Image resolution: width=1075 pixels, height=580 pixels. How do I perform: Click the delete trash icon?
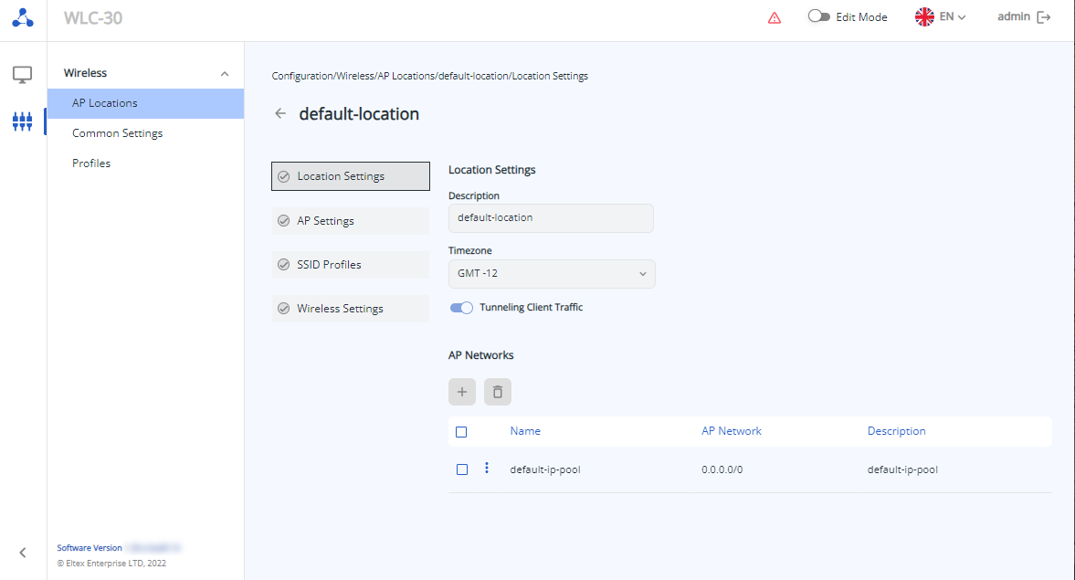pos(498,392)
